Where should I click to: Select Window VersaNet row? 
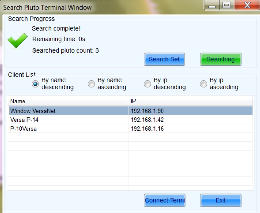[x=131, y=111]
